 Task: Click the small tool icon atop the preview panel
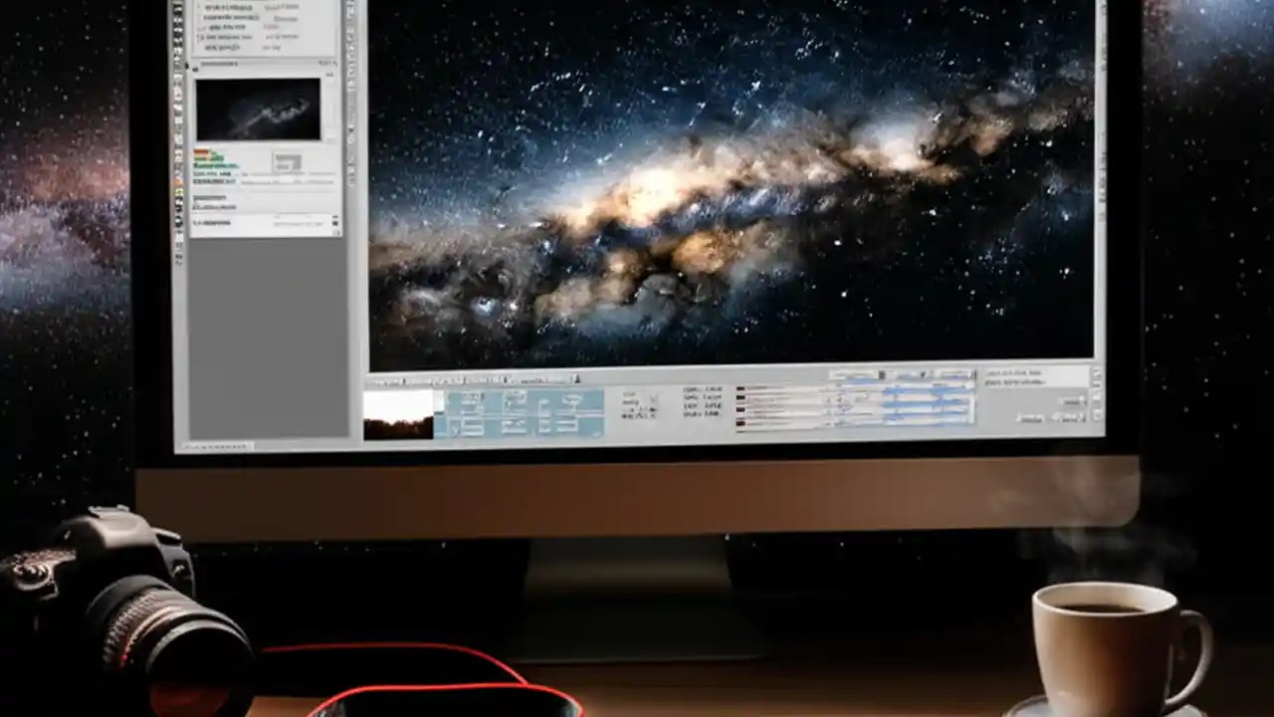pos(194,70)
